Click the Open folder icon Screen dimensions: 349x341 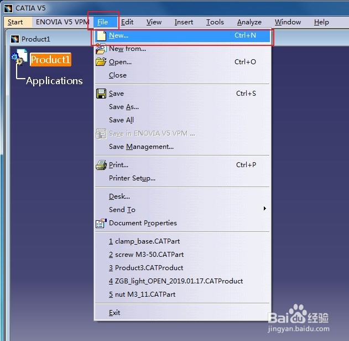click(x=101, y=61)
